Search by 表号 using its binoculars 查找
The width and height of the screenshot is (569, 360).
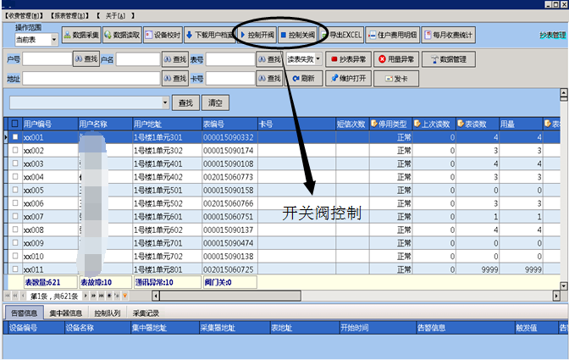(x=269, y=59)
